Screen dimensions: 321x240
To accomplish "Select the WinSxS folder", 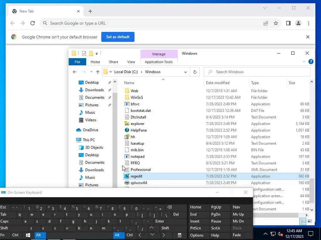I will pos(137,97).
